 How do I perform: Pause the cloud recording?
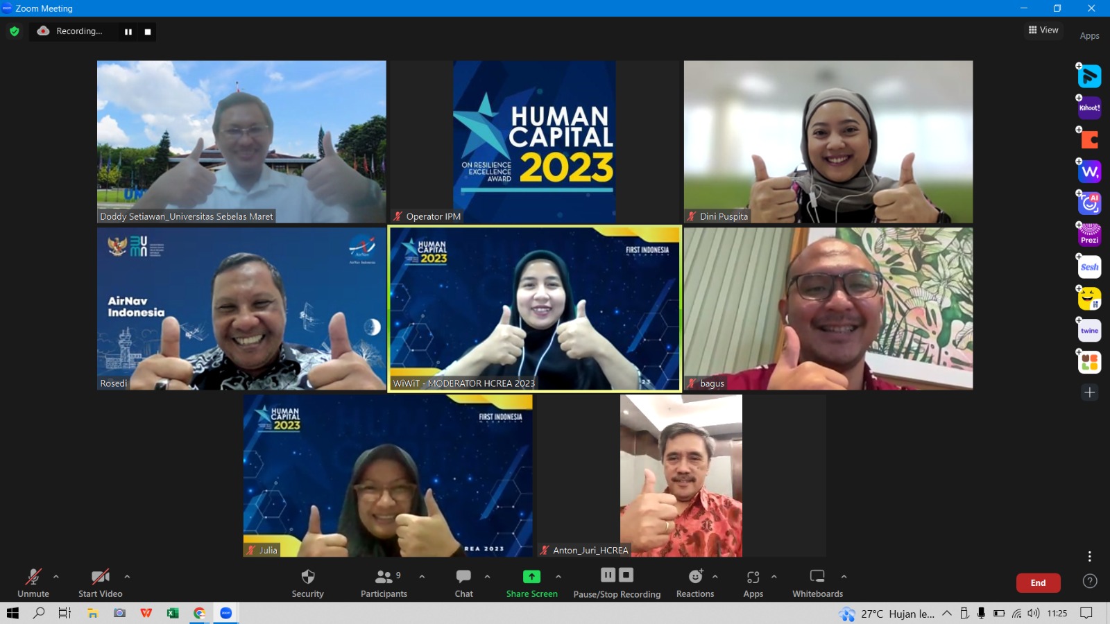[x=128, y=32]
